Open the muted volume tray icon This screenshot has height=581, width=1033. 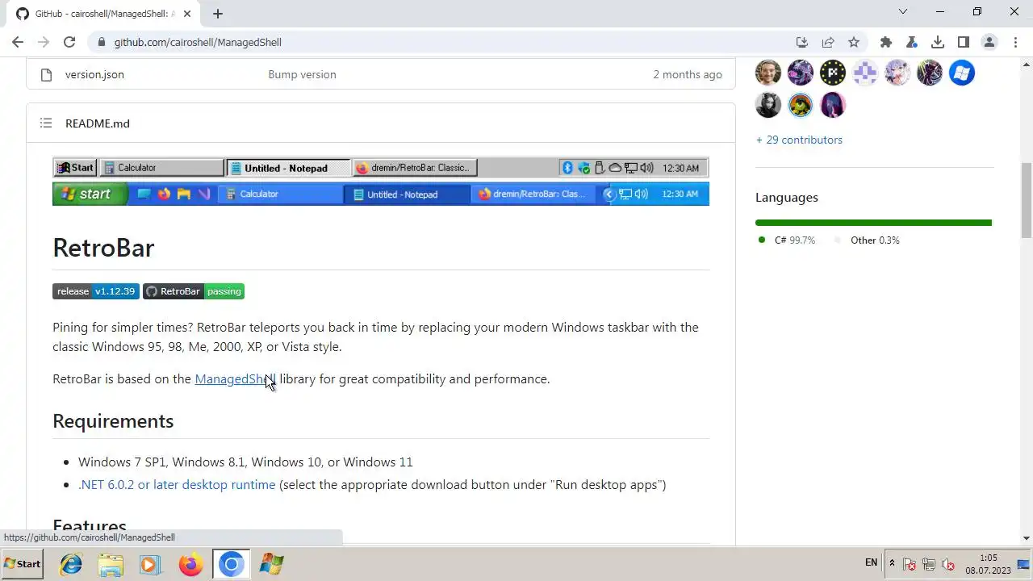pyautogui.click(x=948, y=564)
